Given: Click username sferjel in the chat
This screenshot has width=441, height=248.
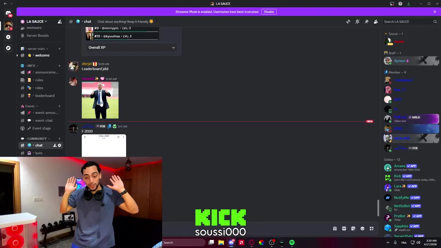Looking at the screenshot, I should [x=86, y=64].
